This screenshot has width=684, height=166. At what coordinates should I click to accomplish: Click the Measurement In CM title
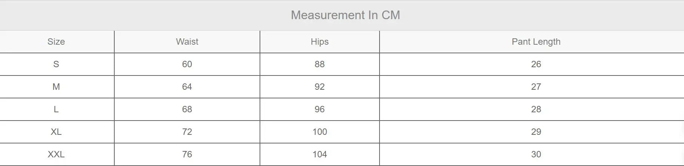pos(345,15)
